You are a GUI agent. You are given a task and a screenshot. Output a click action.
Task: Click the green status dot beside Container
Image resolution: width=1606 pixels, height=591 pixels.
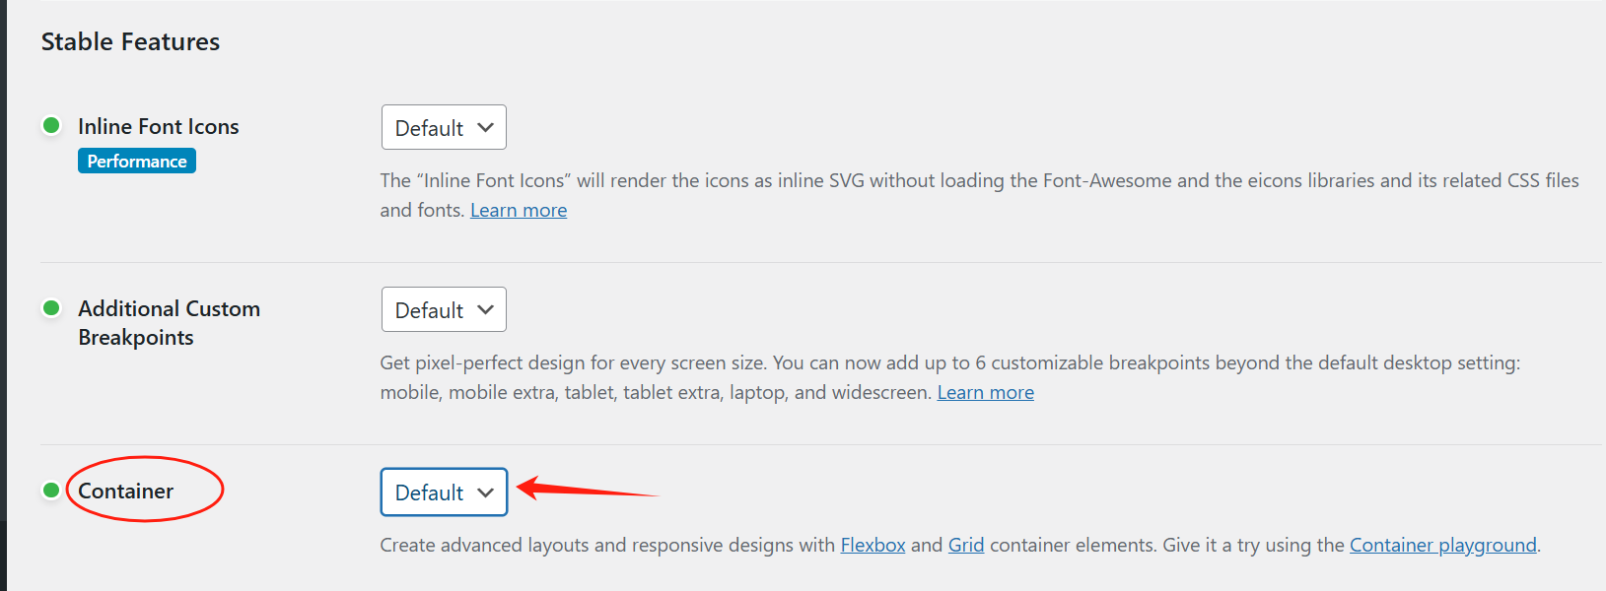point(51,490)
